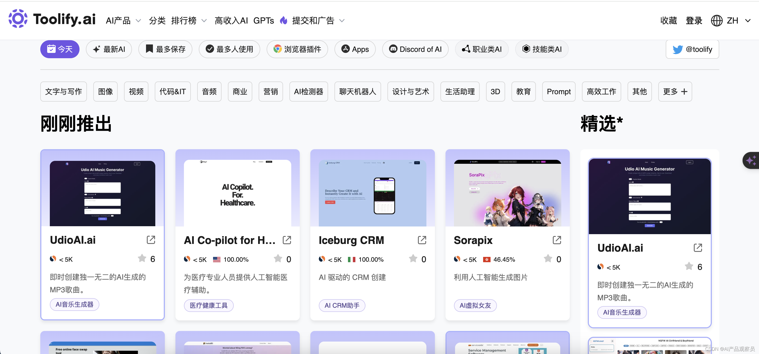Viewport: 759px width, 354px height.
Task: Select AI检测器 category
Action: [308, 92]
